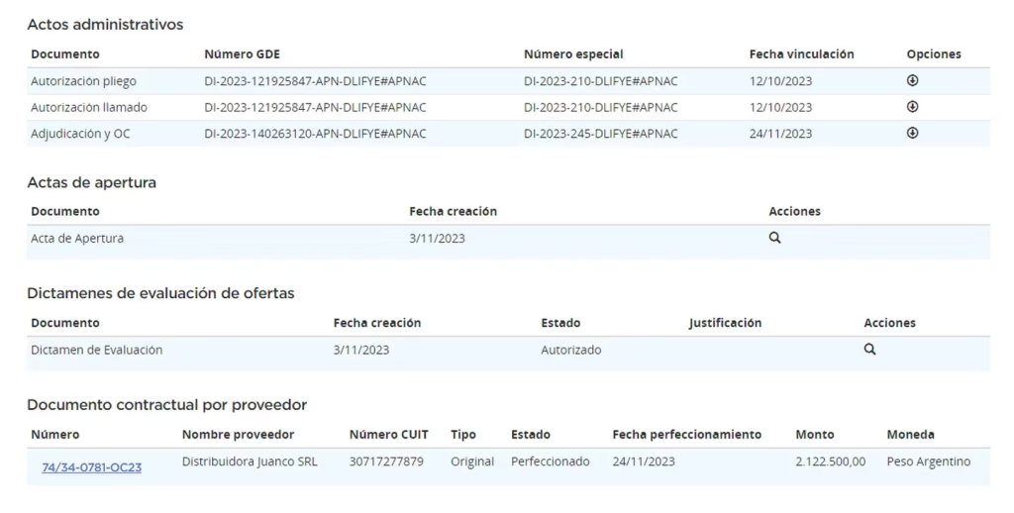
Task: Download the Adjudicación y OC document
Action: pyautogui.click(x=912, y=133)
